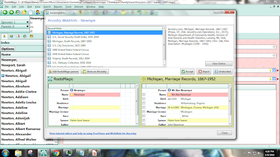
Task: Open the Tools menu
Action: [68, 7]
